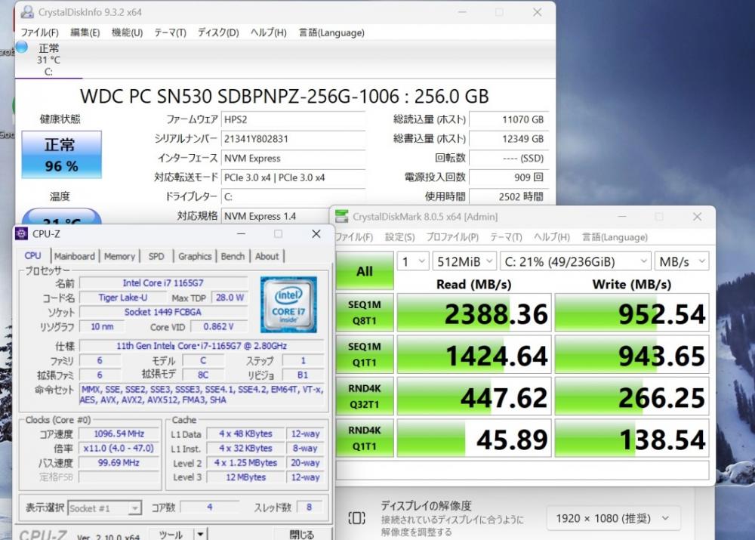Click the empty comment field in CrystalDiskMark

click(522, 470)
